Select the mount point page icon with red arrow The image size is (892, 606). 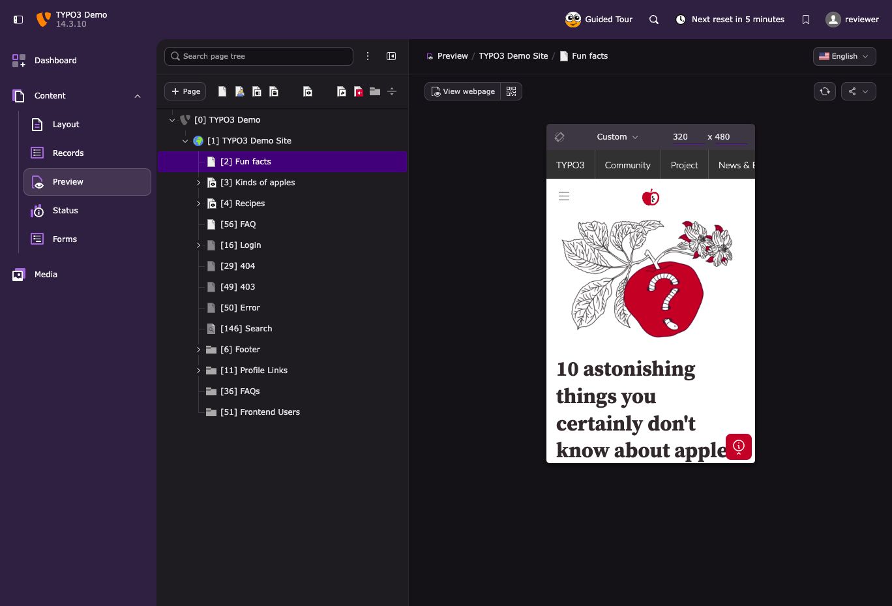[x=359, y=91]
